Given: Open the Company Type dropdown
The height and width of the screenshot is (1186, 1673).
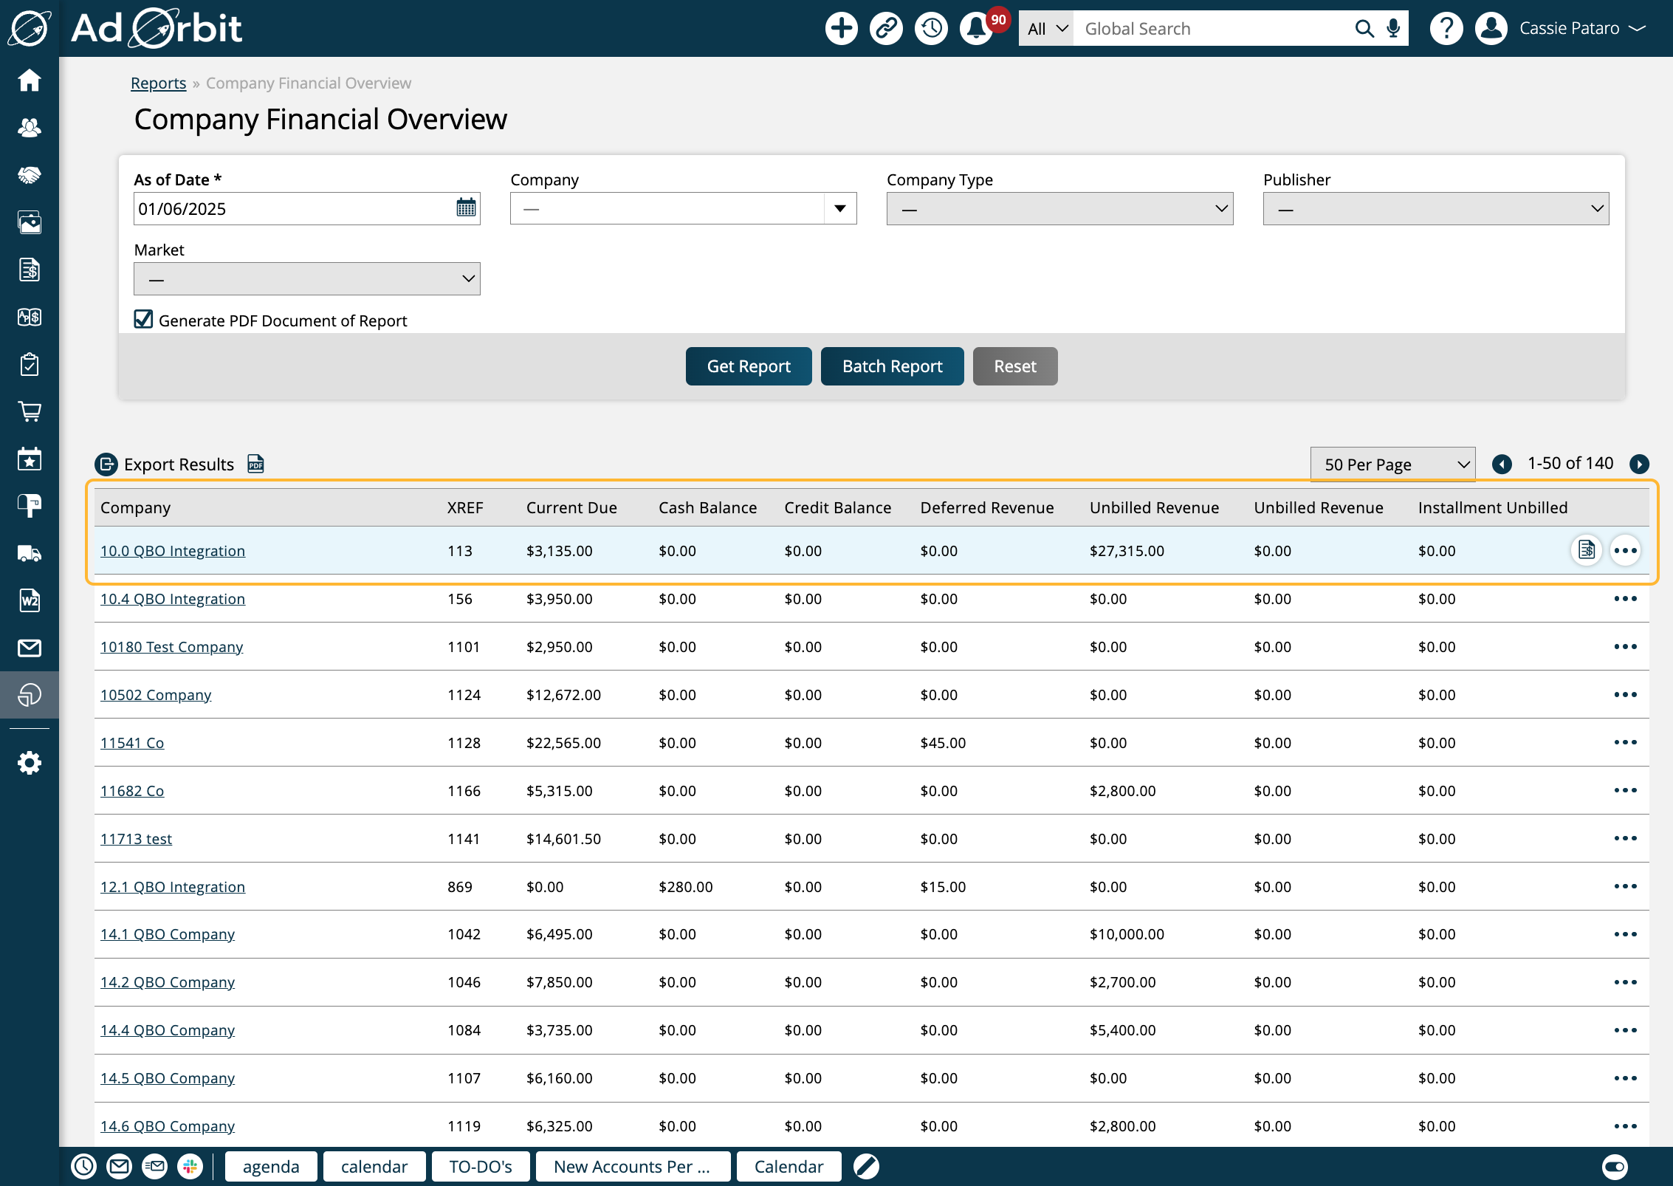Looking at the screenshot, I should [x=1059, y=208].
